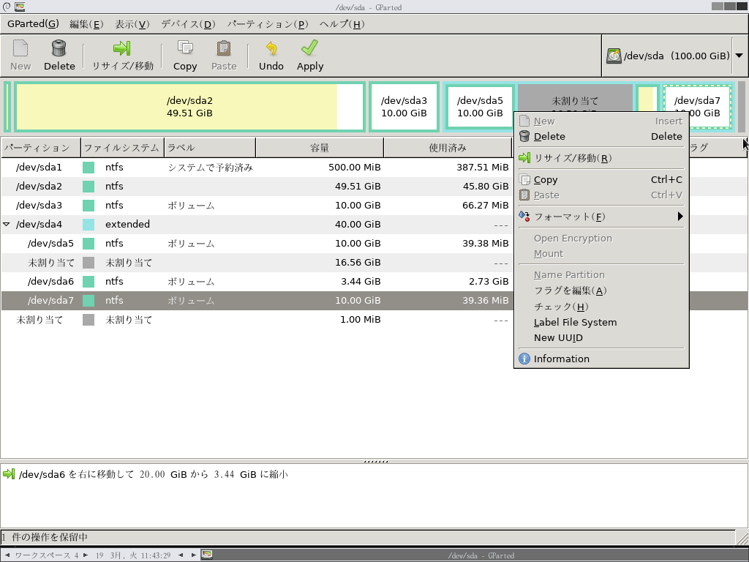This screenshot has width=749, height=562.
Task: Click the ワークスペース 4 label in panel
Action: tap(46, 555)
